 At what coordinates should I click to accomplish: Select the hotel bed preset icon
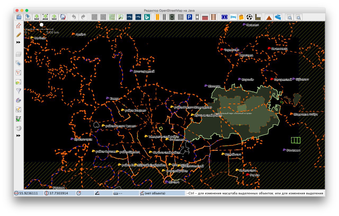[x=233, y=17]
